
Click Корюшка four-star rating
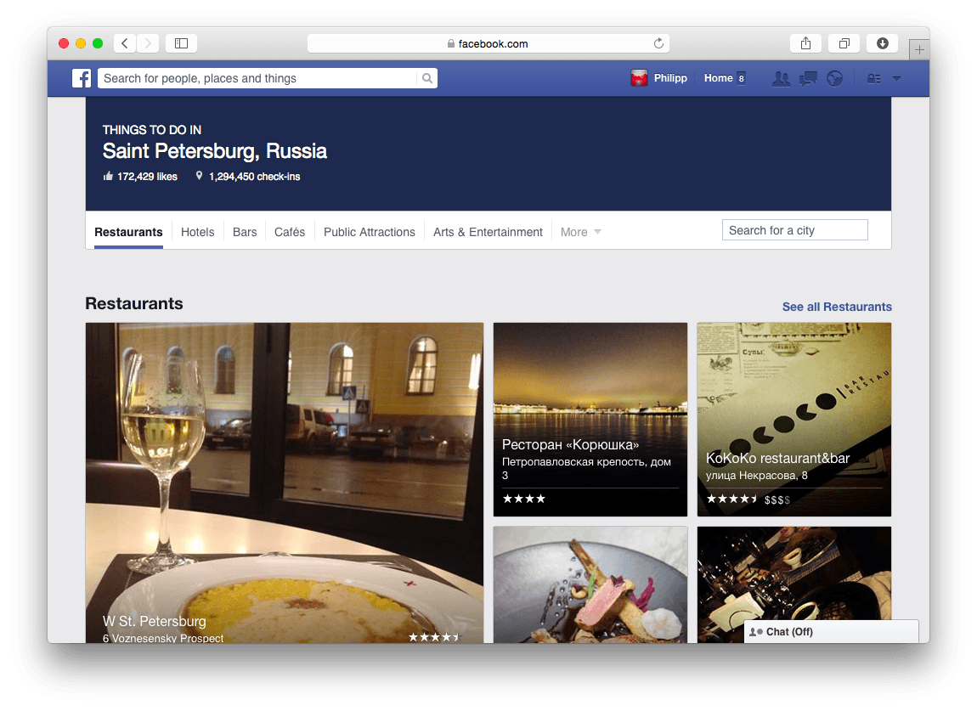pos(524,499)
